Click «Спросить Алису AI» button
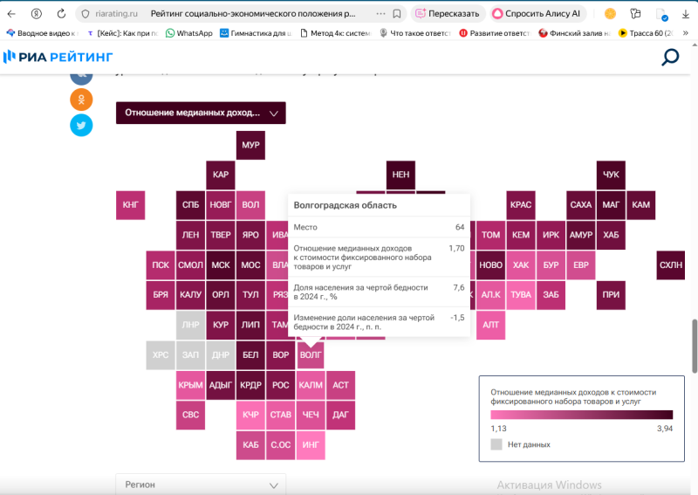The height and width of the screenshot is (495, 698). pos(537,14)
